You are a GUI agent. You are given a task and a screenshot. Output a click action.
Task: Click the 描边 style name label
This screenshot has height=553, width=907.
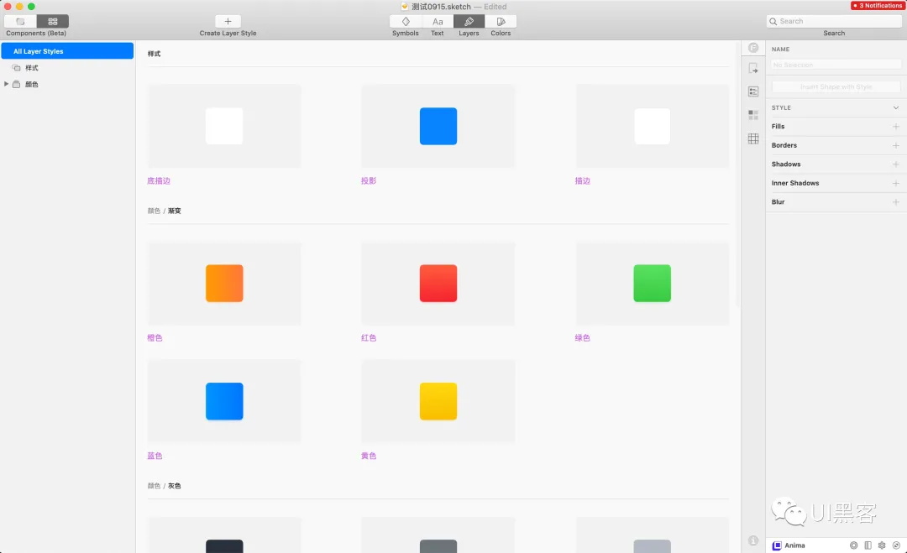(583, 181)
